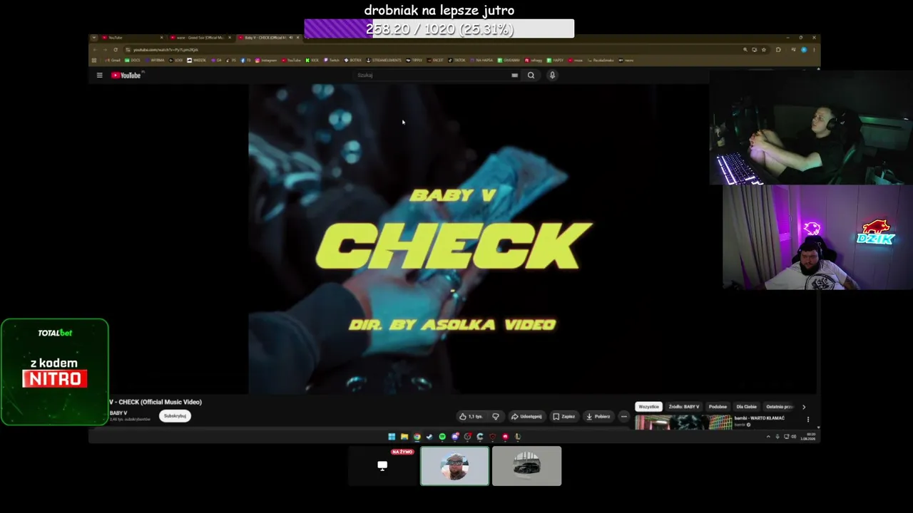This screenshot has width=913, height=513.
Task: Open the BABY V channel name link
Action: [x=118, y=413]
